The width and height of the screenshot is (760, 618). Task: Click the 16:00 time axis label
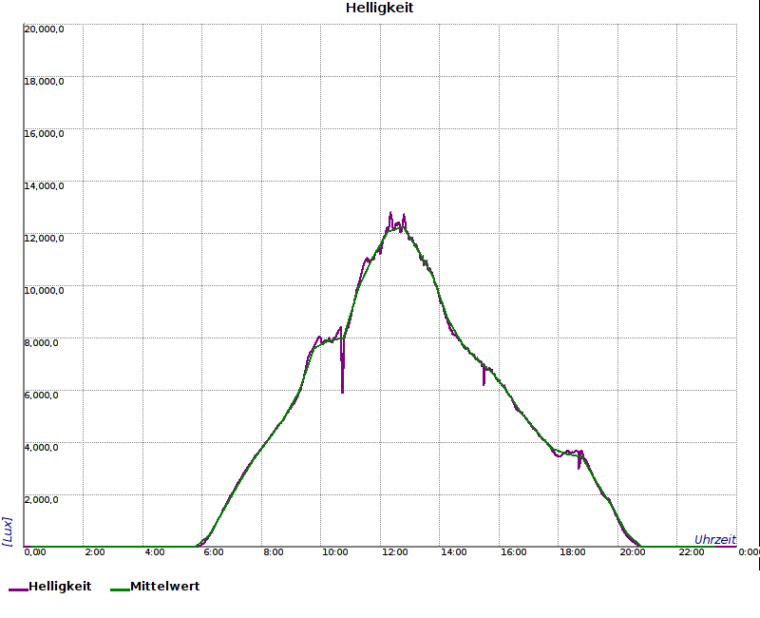pos(514,552)
